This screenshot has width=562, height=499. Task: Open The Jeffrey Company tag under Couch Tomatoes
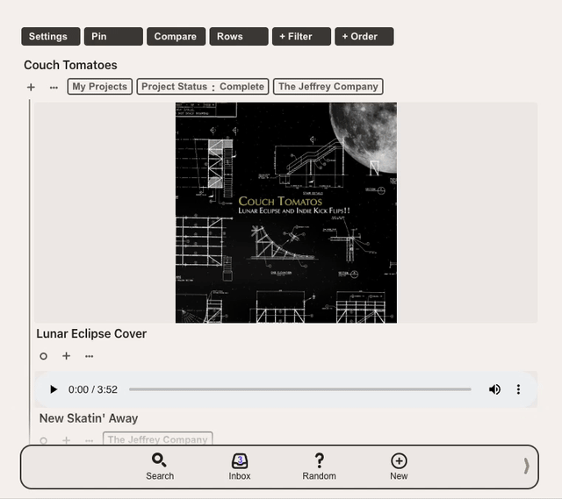coord(328,87)
